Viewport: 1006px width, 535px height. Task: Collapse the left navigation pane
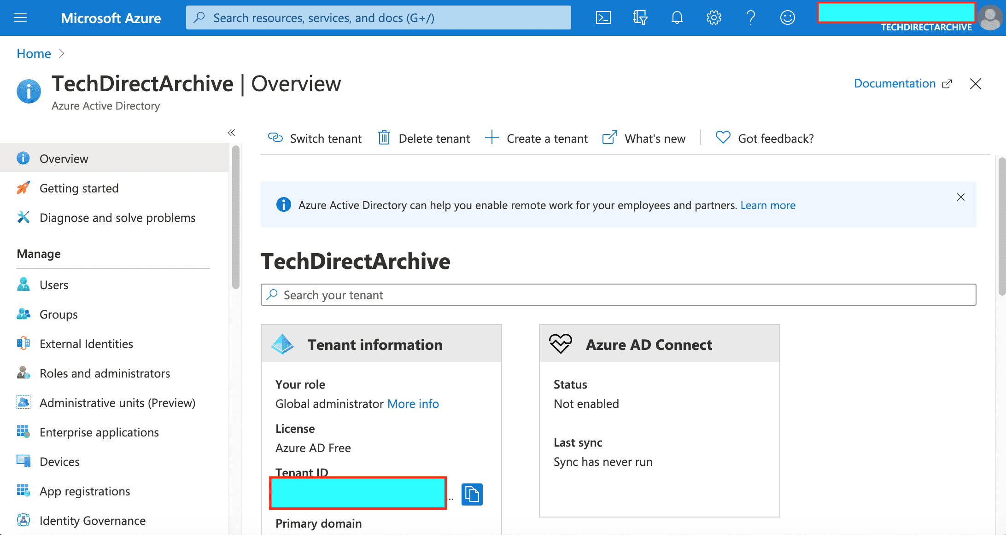[231, 133]
